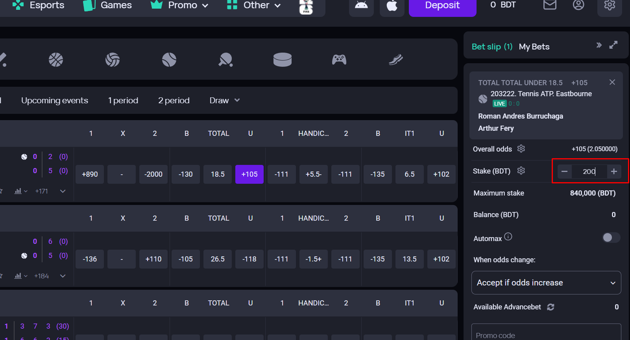Select the +5.5- handicap value
The width and height of the screenshot is (630, 340).
(314, 174)
